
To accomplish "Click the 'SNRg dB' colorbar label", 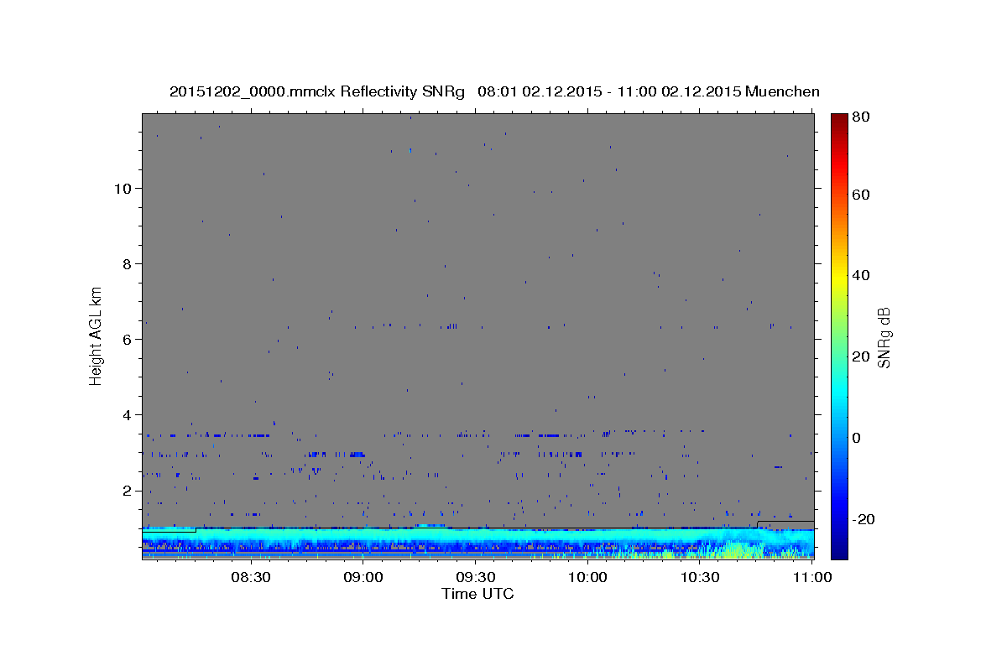I will [x=884, y=337].
